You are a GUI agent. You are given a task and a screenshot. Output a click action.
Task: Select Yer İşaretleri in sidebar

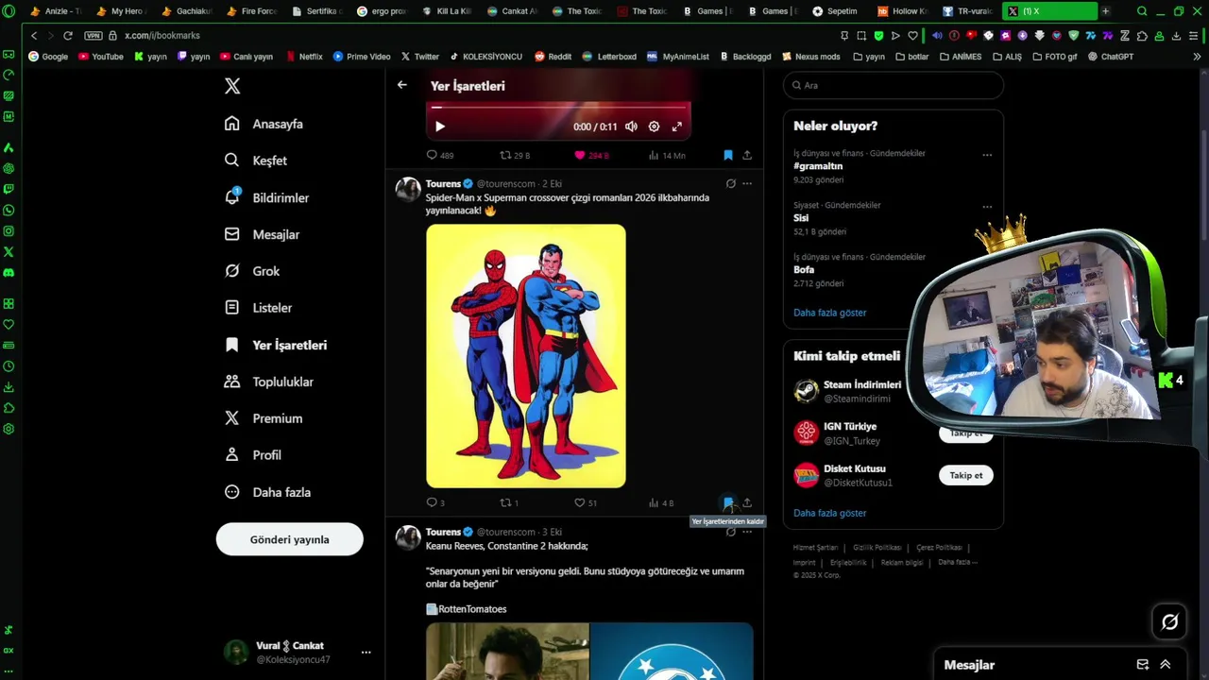(x=275, y=345)
